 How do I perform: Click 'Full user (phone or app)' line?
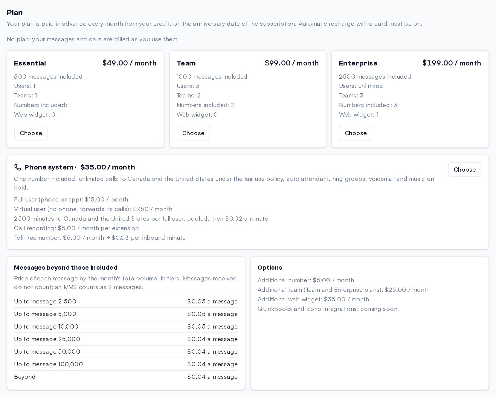tap(71, 200)
